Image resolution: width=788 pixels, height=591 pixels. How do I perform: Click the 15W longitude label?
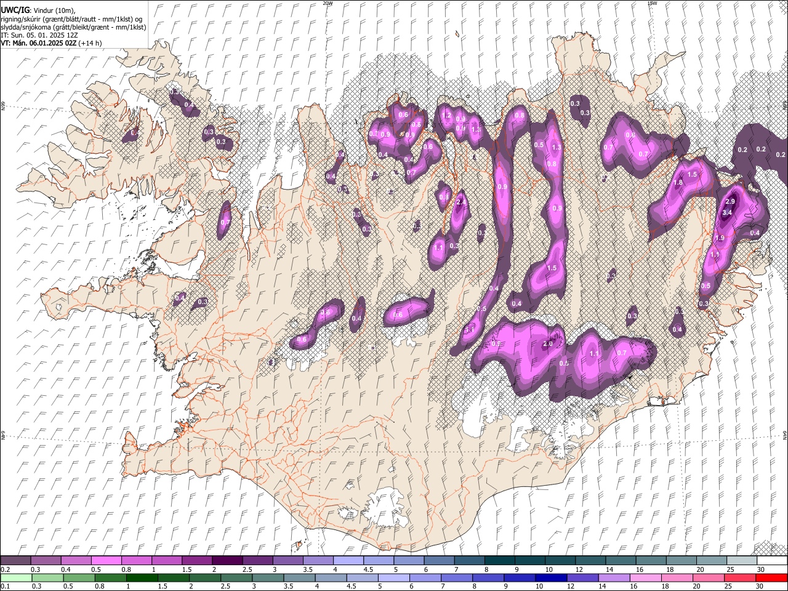click(652, 3)
